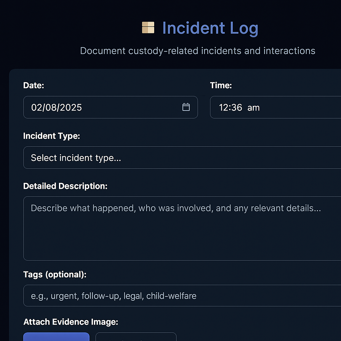341x341 pixels.
Task: Select the month segment of the date
Action: (x=36, y=108)
